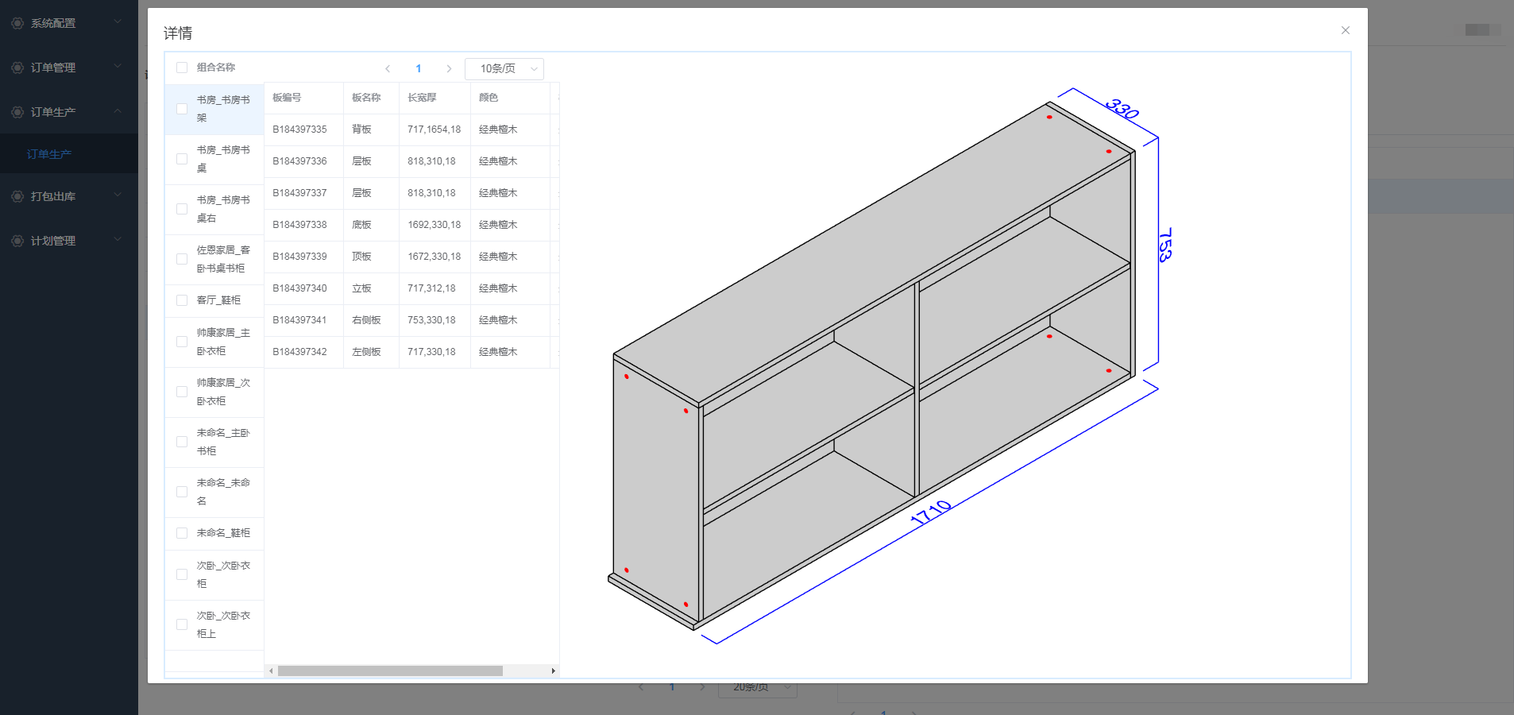
Task: Go to next page using right arrow
Action: (x=449, y=69)
